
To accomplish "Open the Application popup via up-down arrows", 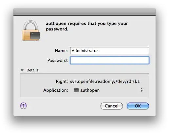I will [142, 90].
